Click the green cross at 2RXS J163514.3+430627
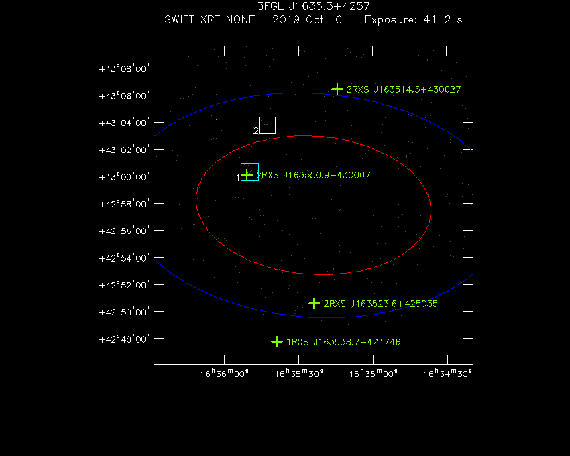The height and width of the screenshot is (456, 570). coord(337,89)
